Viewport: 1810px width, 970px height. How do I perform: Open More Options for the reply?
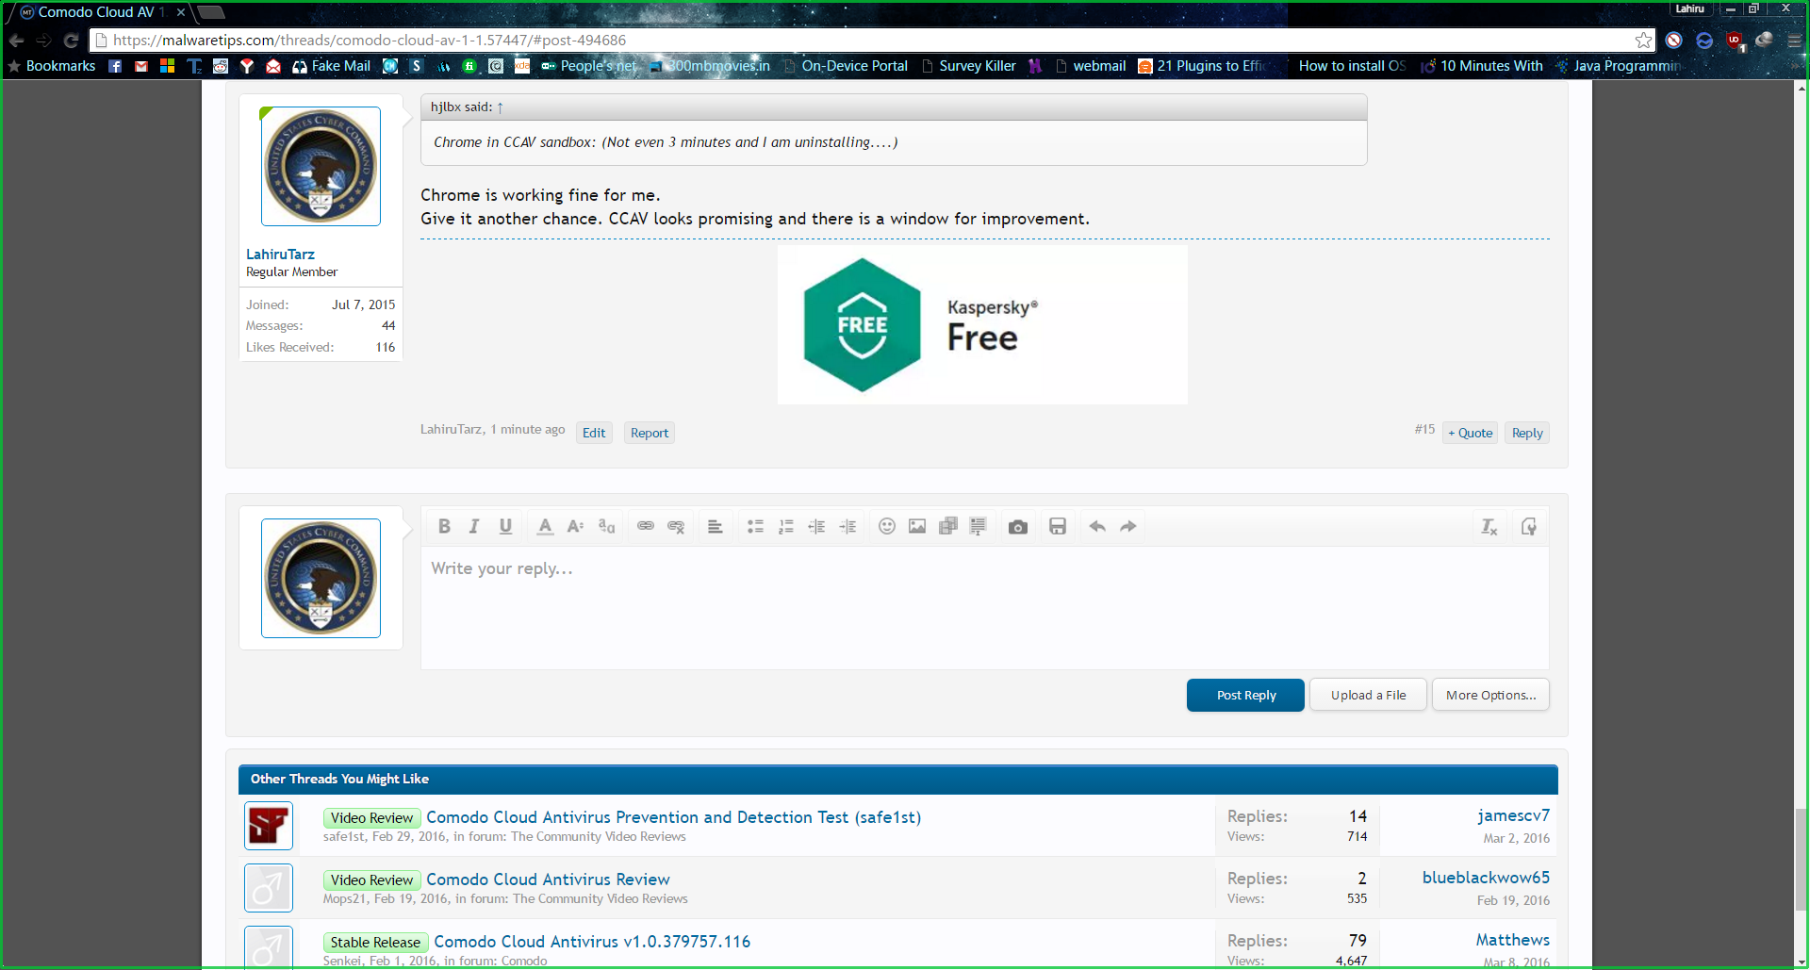click(x=1490, y=695)
